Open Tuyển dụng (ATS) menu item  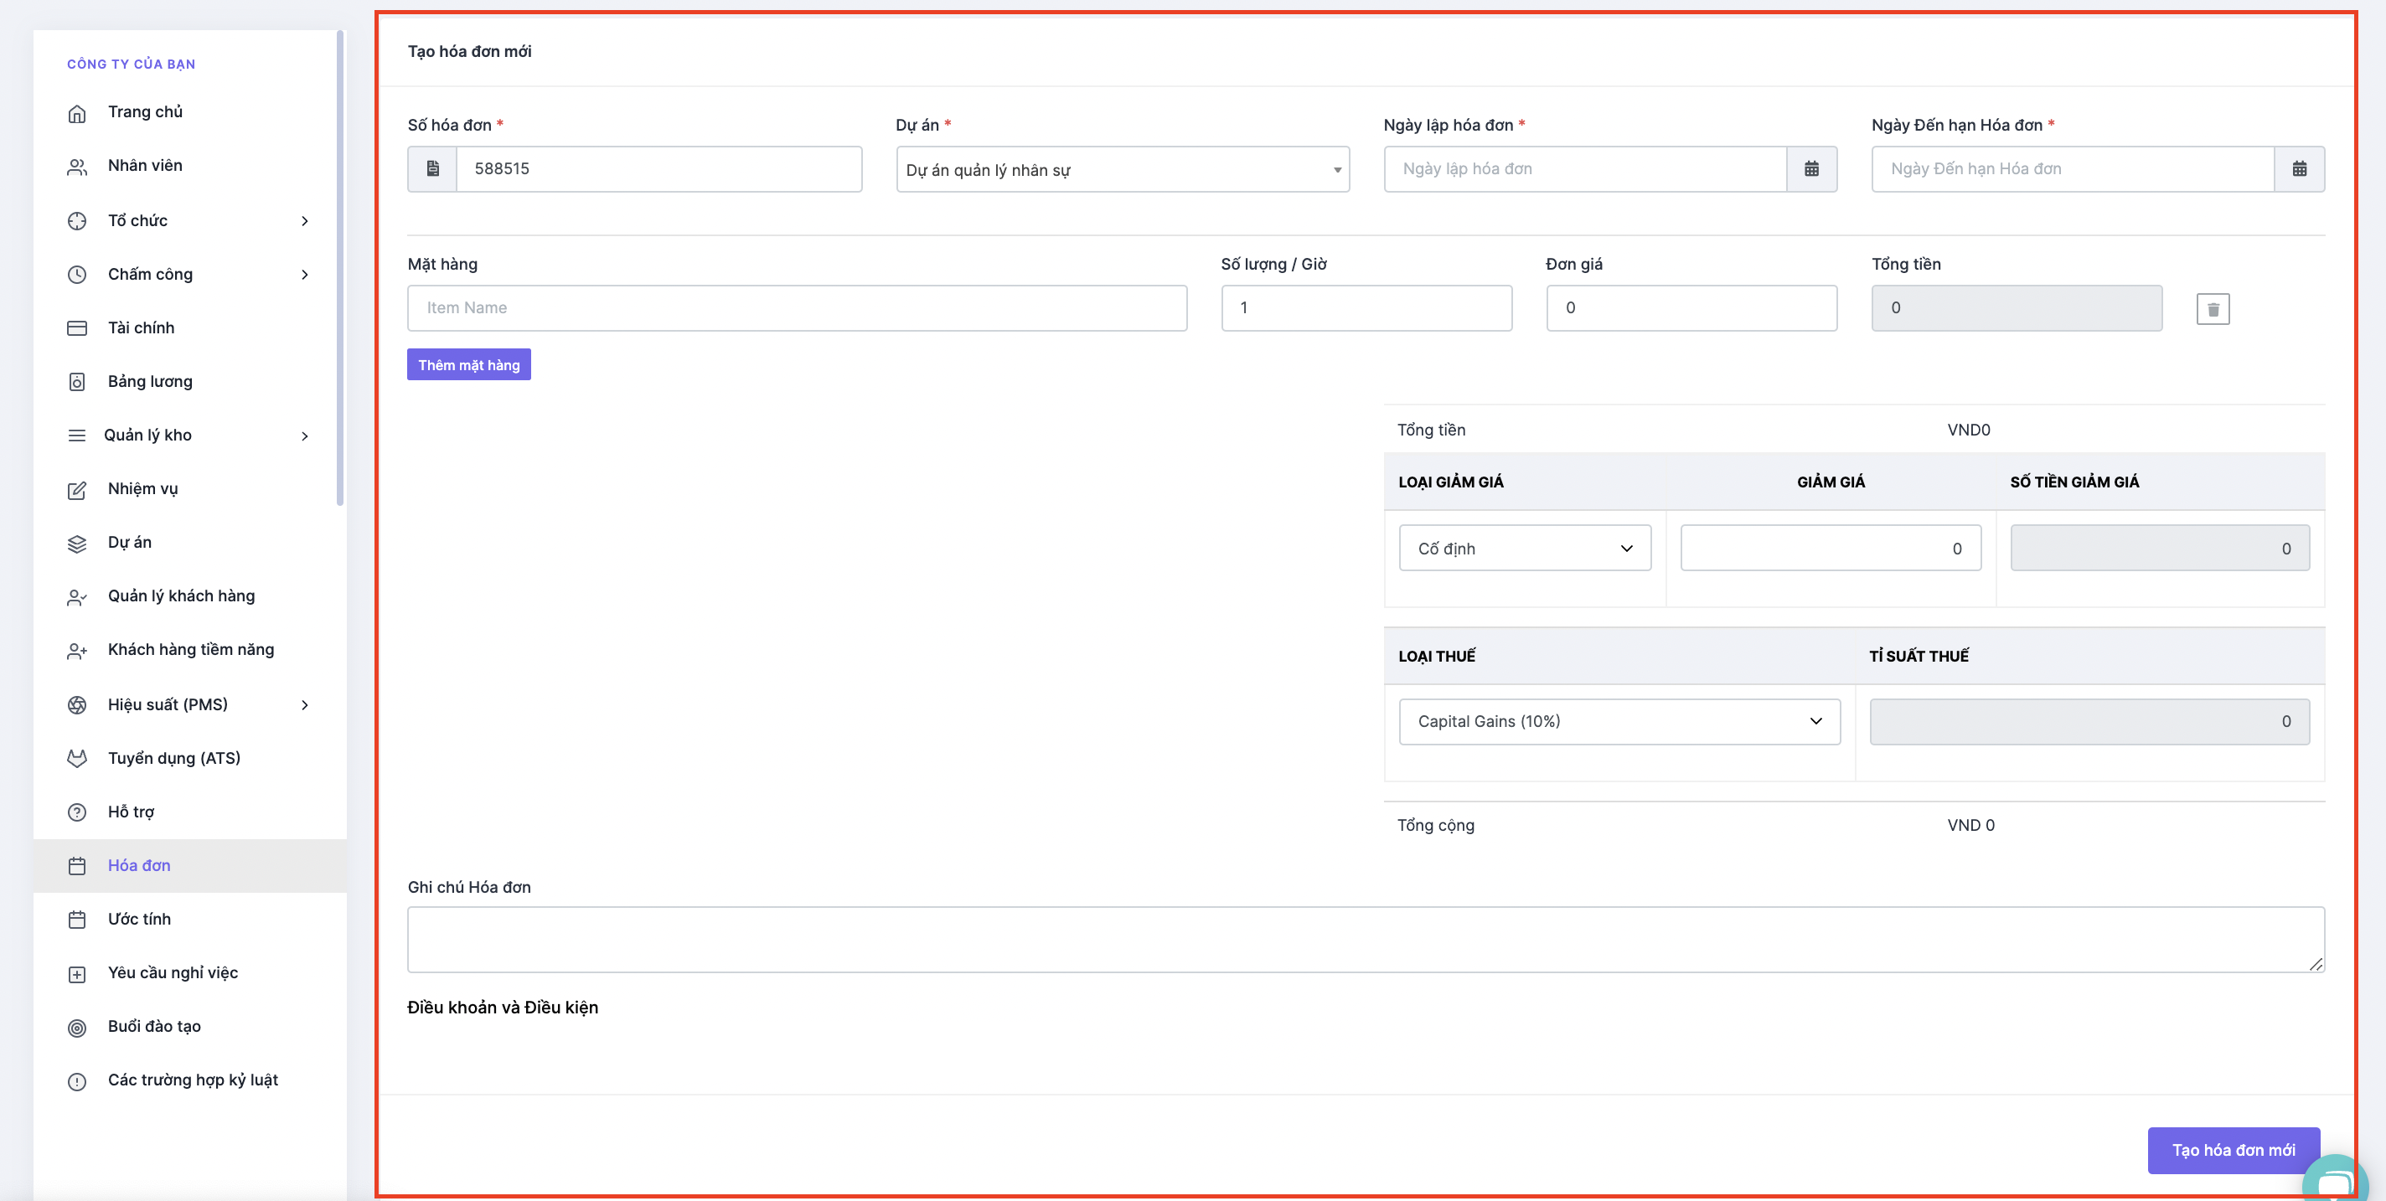coord(190,759)
